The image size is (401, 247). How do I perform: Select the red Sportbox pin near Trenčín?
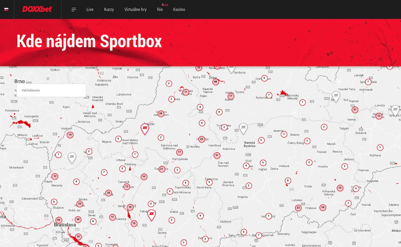(145, 129)
